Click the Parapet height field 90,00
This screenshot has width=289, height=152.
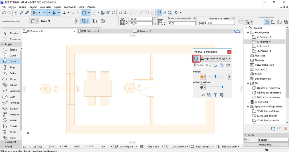(181, 23)
